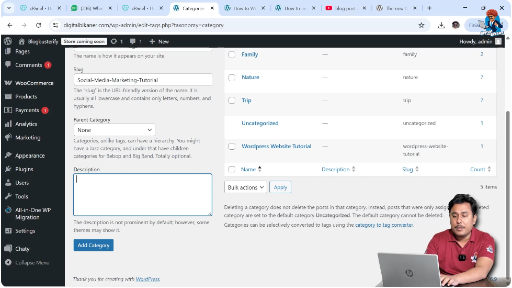
Task: Open post count 7 for Trip
Action: pyautogui.click(x=482, y=101)
